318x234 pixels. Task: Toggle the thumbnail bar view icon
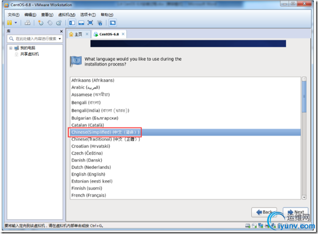(81, 23)
